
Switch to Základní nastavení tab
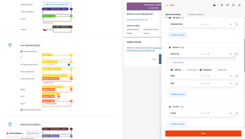tap(196, 14)
